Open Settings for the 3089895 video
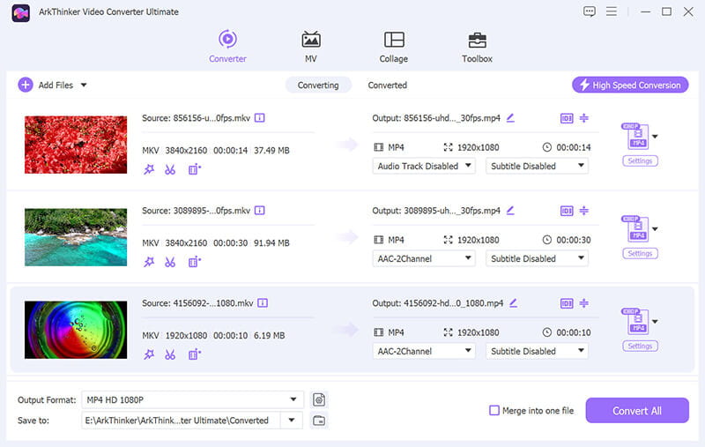 point(640,254)
